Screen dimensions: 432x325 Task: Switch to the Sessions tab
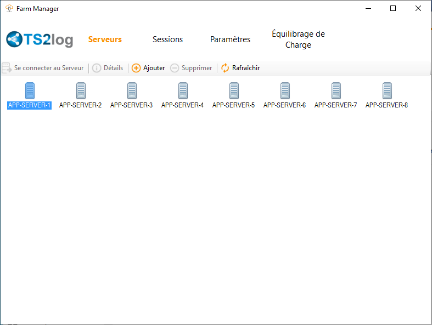167,39
